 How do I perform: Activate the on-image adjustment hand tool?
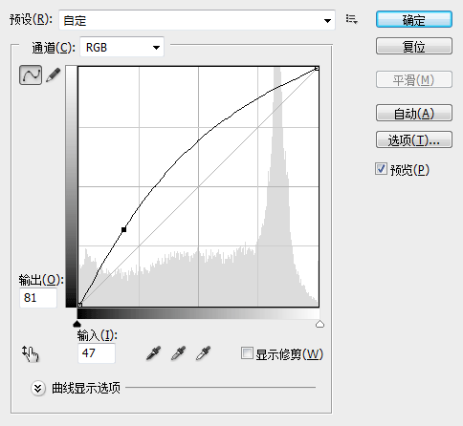tap(31, 353)
